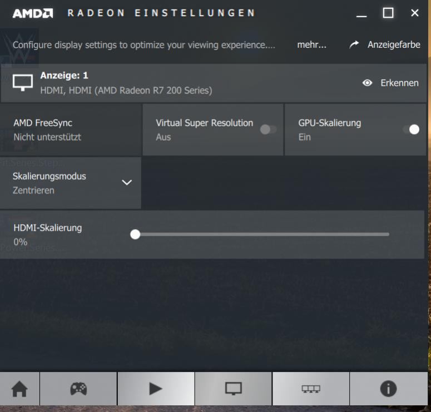Open the Video play tab
This screenshot has width=431, height=412.
pyautogui.click(x=156, y=389)
